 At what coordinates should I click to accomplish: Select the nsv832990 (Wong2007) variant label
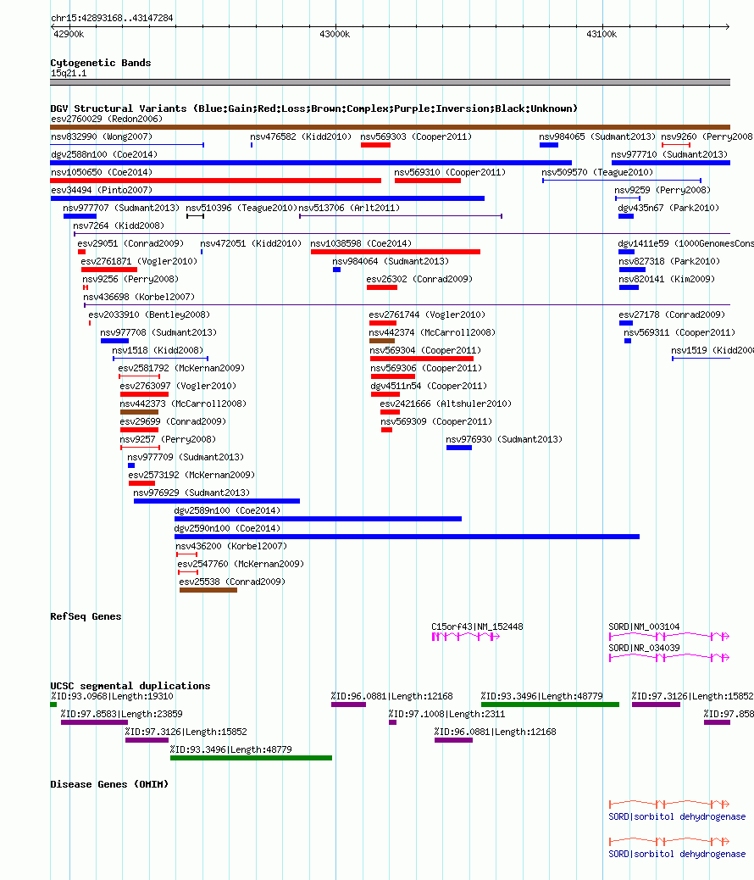[x=102, y=136]
